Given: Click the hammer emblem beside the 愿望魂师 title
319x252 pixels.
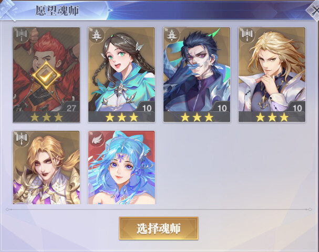Looking at the screenshot, I should click(8, 10).
